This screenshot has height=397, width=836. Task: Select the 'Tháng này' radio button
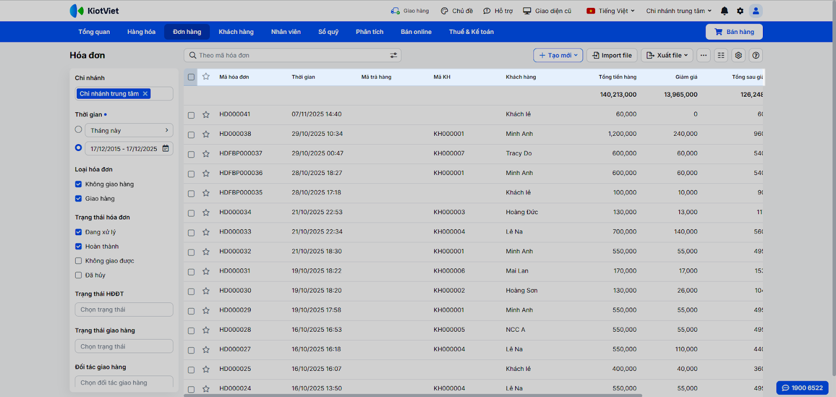pyautogui.click(x=78, y=130)
